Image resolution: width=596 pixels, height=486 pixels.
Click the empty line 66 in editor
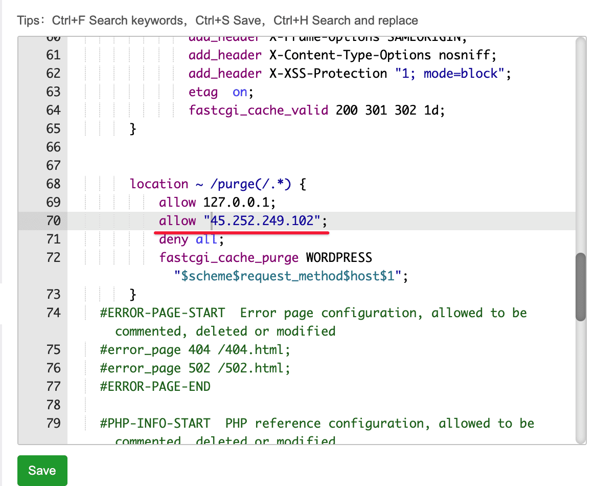tap(256, 147)
